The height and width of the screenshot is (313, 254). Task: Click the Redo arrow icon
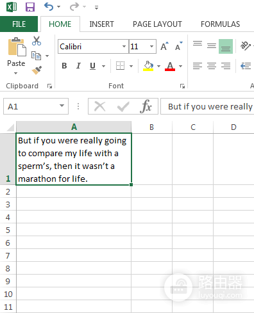pos(74,7)
